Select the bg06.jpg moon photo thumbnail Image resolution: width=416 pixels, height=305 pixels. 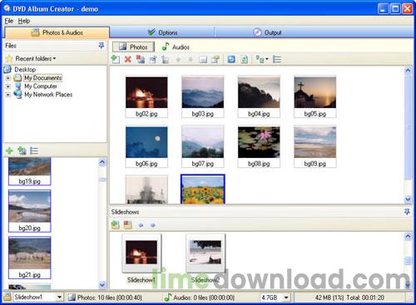[x=146, y=146]
